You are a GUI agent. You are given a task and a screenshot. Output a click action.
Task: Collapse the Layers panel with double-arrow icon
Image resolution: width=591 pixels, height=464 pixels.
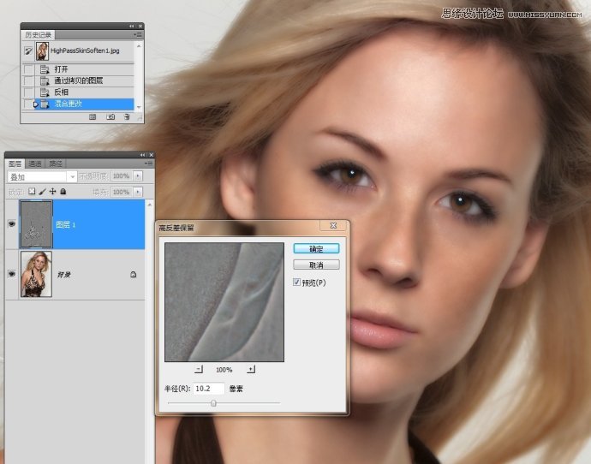[142, 155]
